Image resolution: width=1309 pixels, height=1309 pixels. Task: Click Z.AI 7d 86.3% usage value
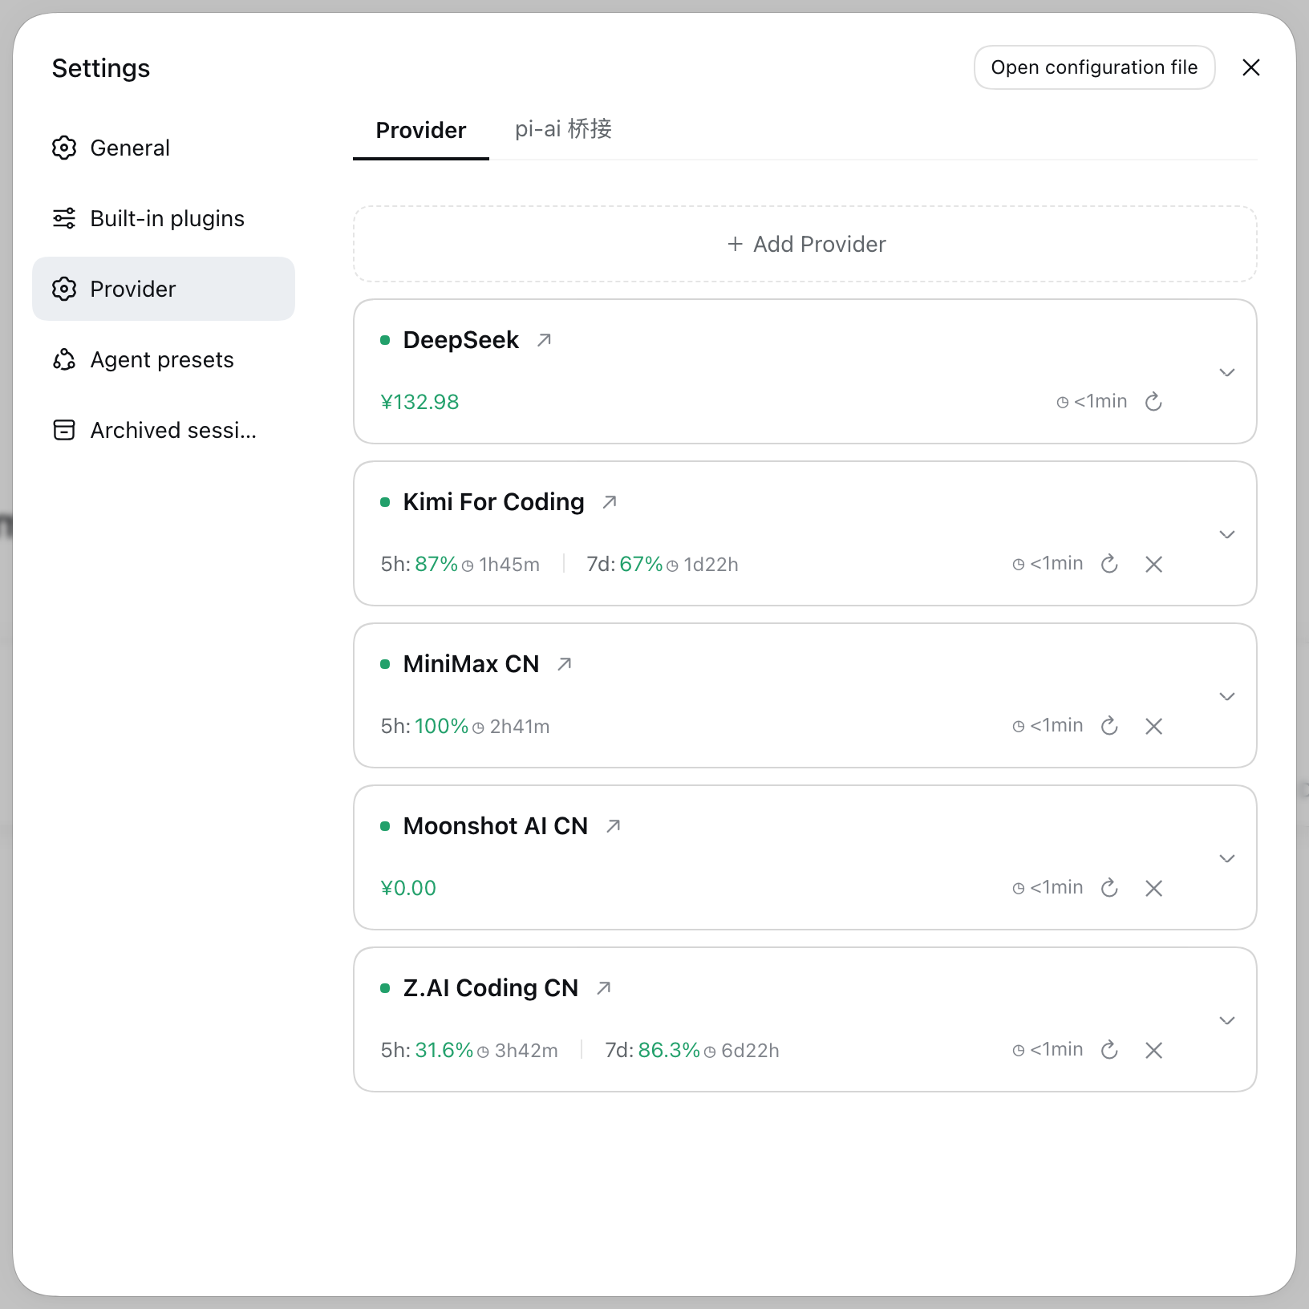point(669,1050)
